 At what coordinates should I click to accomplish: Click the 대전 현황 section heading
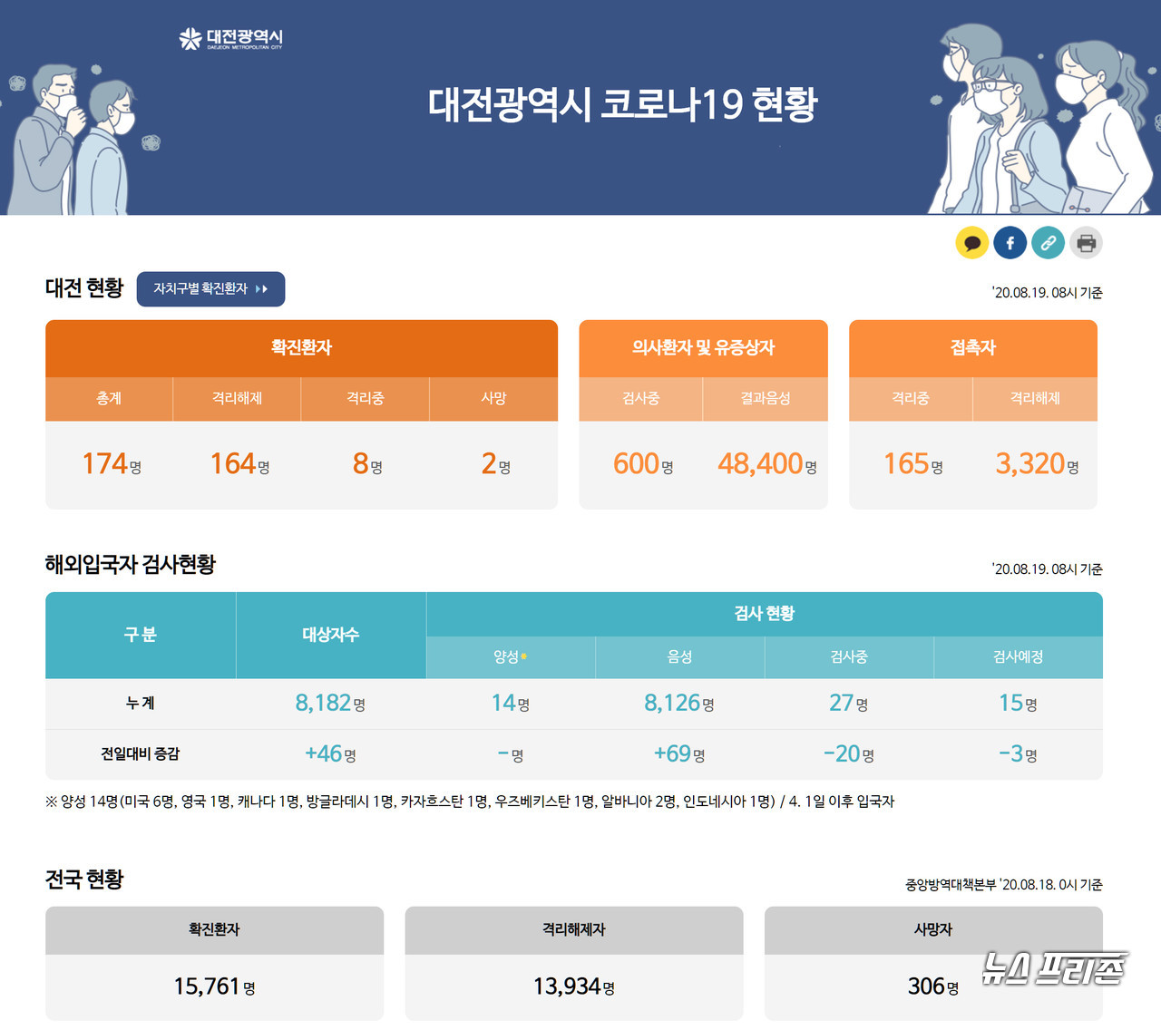pos(84,288)
